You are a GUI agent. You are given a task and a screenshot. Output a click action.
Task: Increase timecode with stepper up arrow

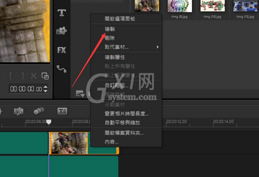pos(46,87)
